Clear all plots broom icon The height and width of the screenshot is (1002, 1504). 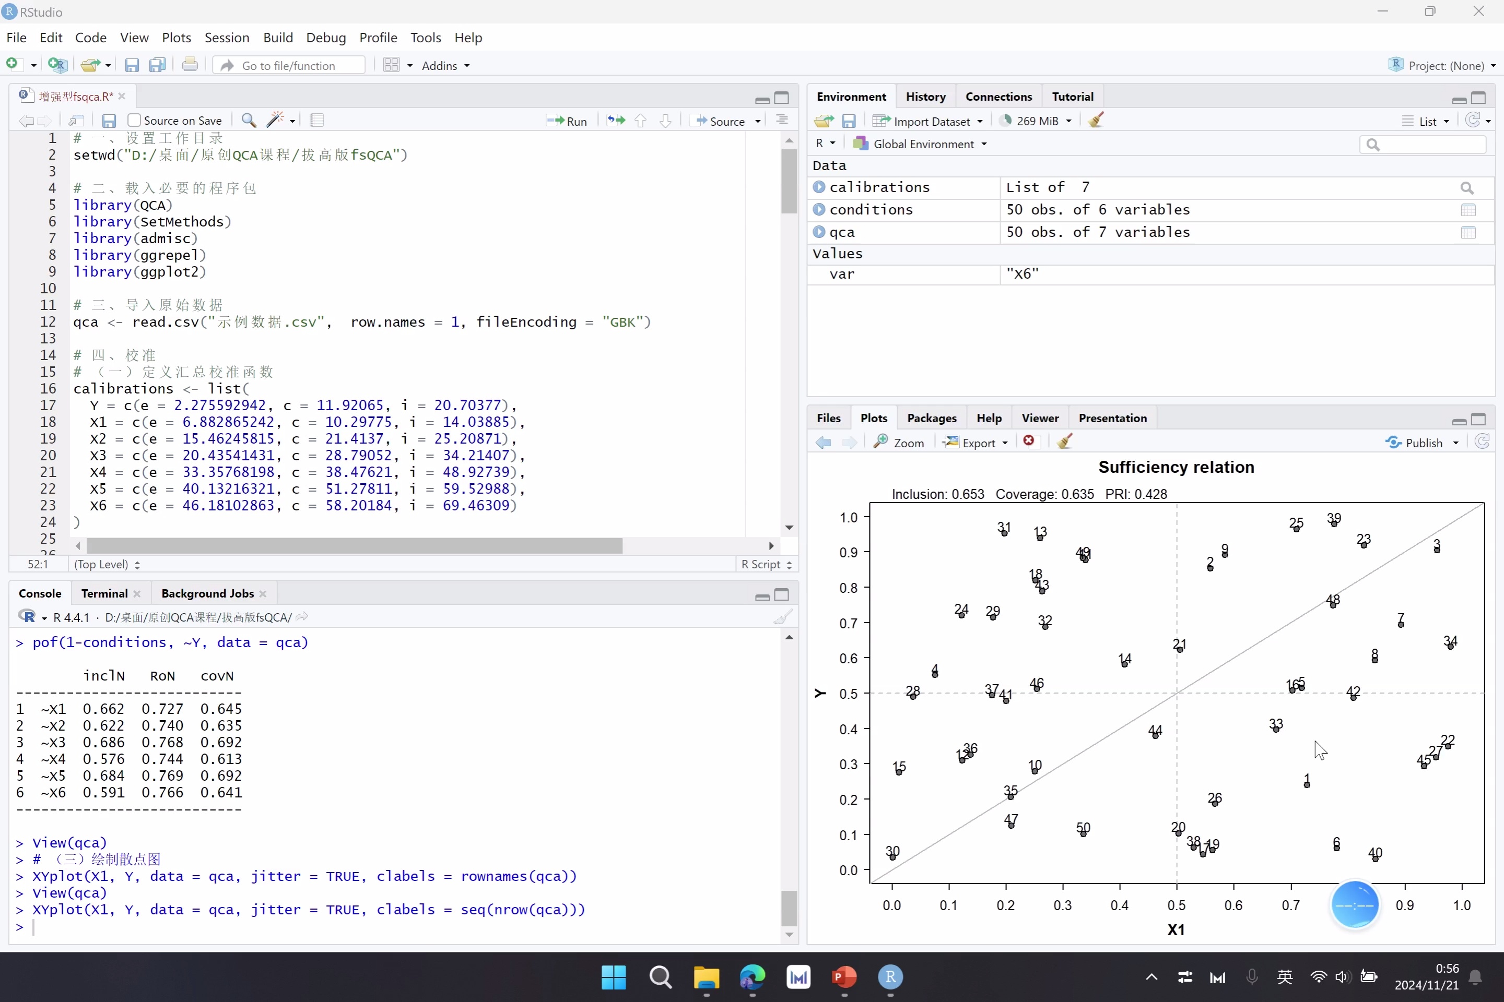coord(1065,442)
